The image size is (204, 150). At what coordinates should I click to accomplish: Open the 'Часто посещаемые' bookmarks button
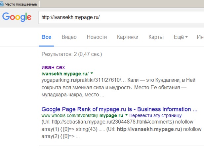[x=19, y=4]
